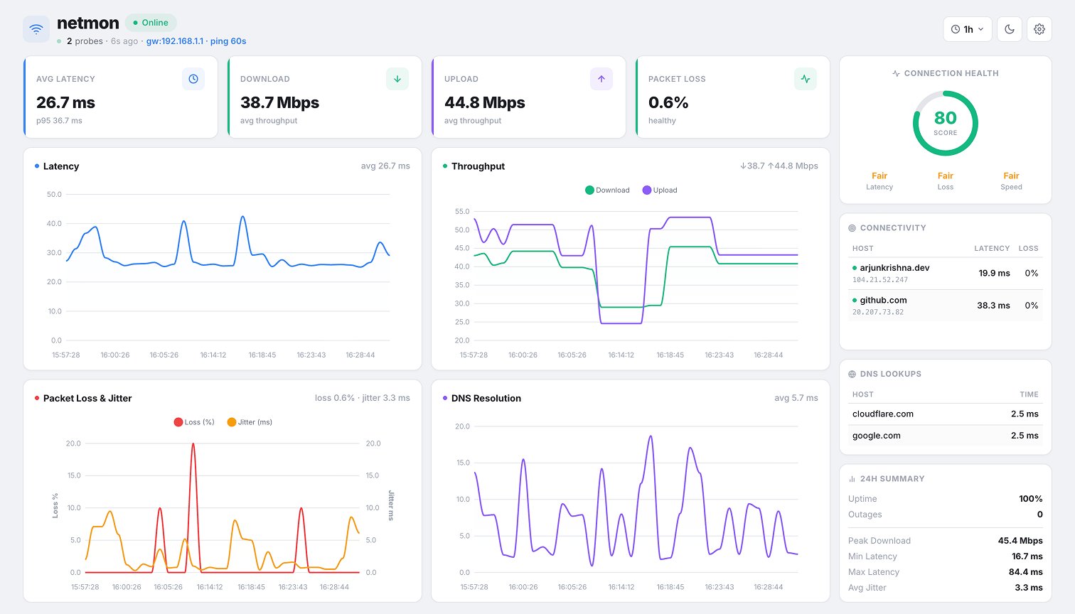The height and width of the screenshot is (614, 1075).
Task: Select the github.com connectivity row
Action: click(945, 306)
